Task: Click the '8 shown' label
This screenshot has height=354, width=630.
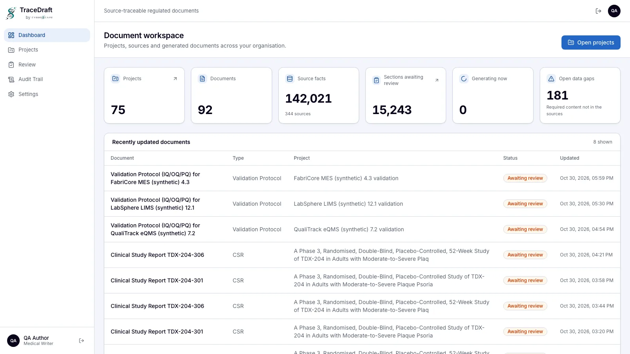Action: [602, 142]
